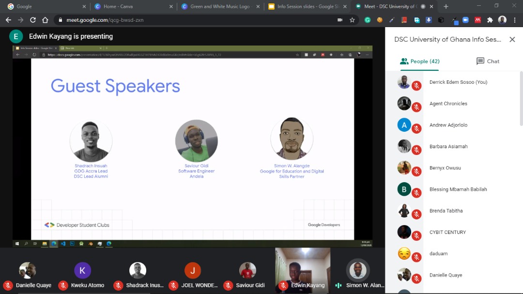
Task: Open the black cube extension icon
Action: click(441, 20)
